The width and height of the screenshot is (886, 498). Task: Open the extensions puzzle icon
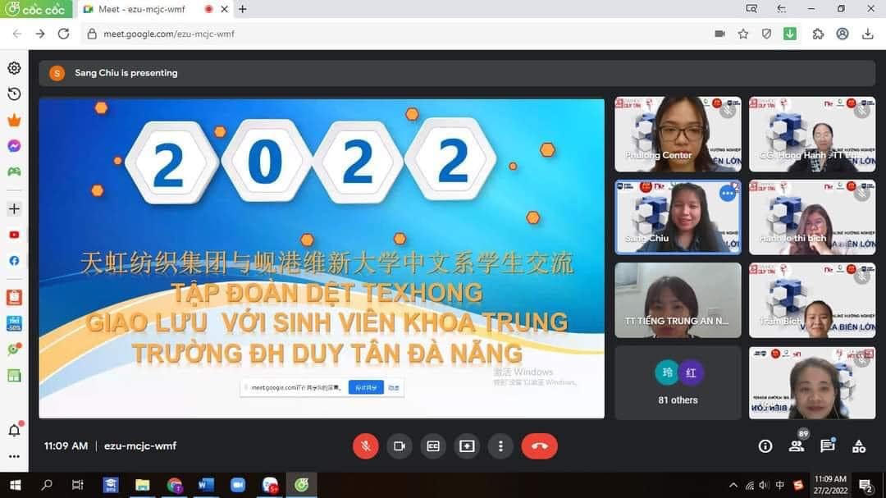[x=818, y=34]
